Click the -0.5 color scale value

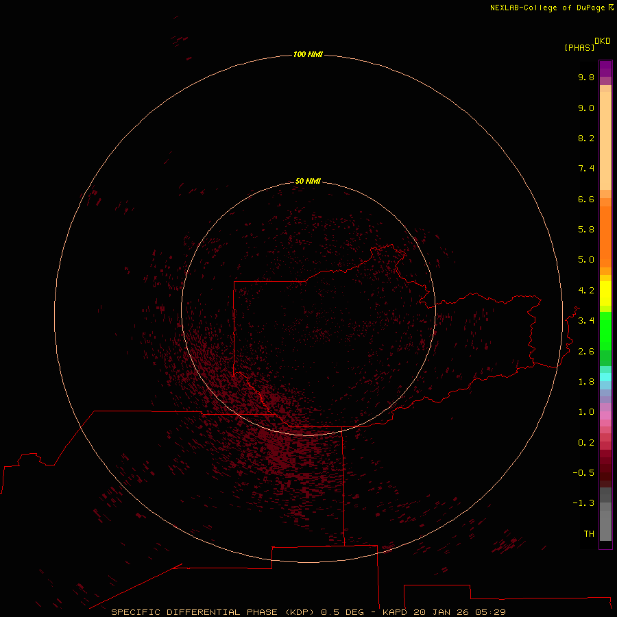(583, 472)
